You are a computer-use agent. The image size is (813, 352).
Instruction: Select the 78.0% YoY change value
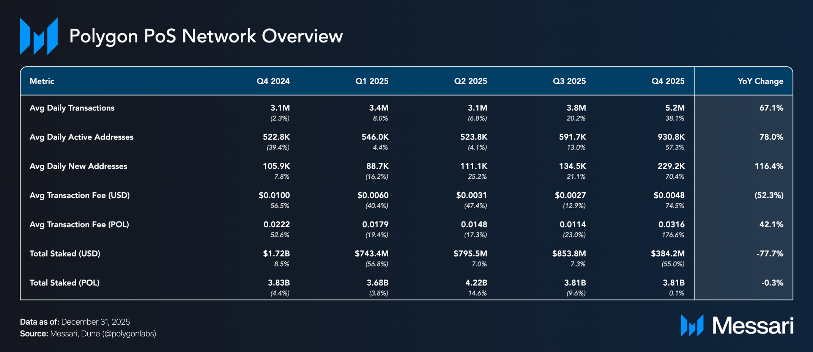pyautogui.click(x=771, y=137)
